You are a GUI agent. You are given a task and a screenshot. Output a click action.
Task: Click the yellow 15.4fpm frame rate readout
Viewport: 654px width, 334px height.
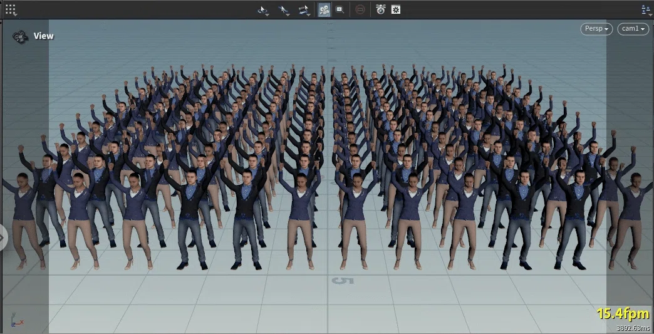tap(623, 313)
